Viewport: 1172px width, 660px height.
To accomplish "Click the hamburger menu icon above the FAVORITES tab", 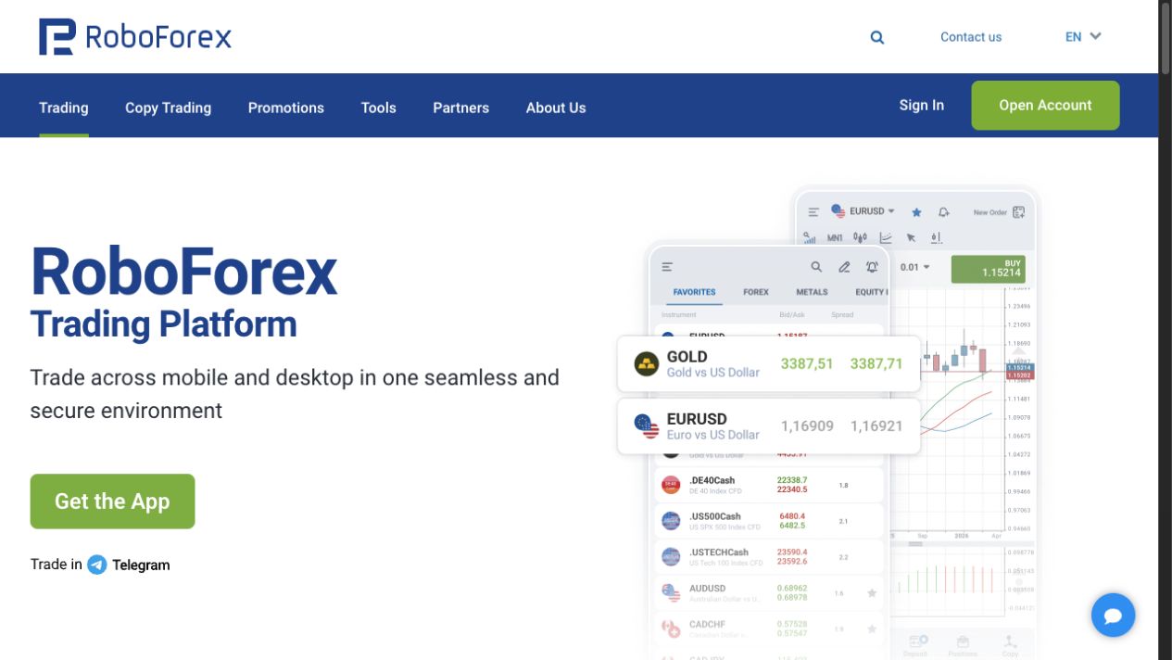I will click(667, 267).
